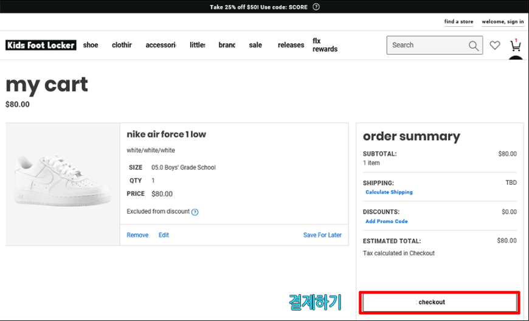
Task: Open the littles menu
Action: pos(198,45)
